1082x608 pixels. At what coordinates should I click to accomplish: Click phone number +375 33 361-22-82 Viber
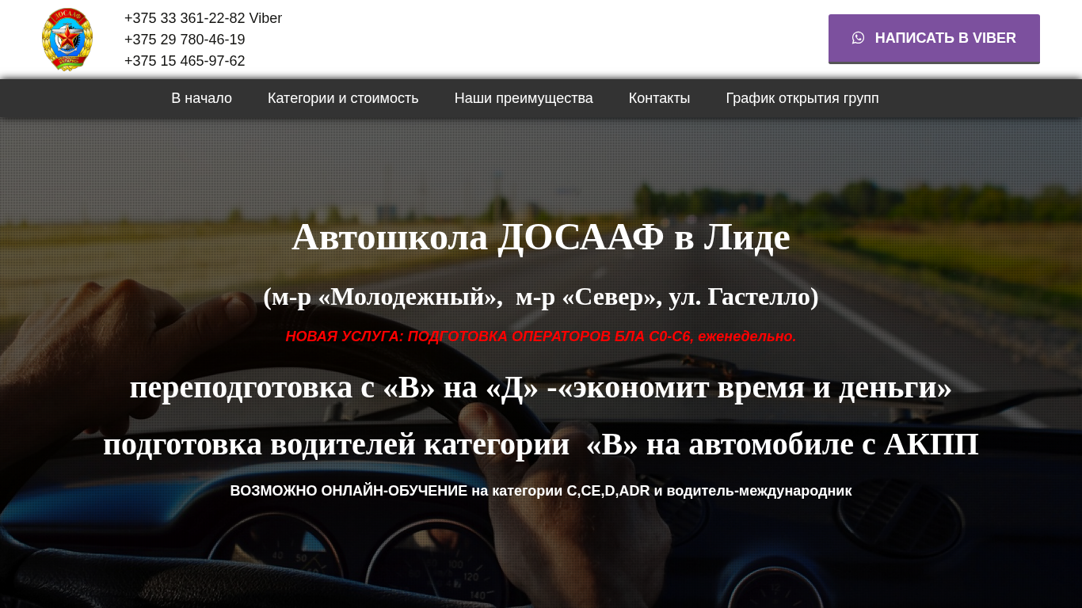(x=203, y=18)
